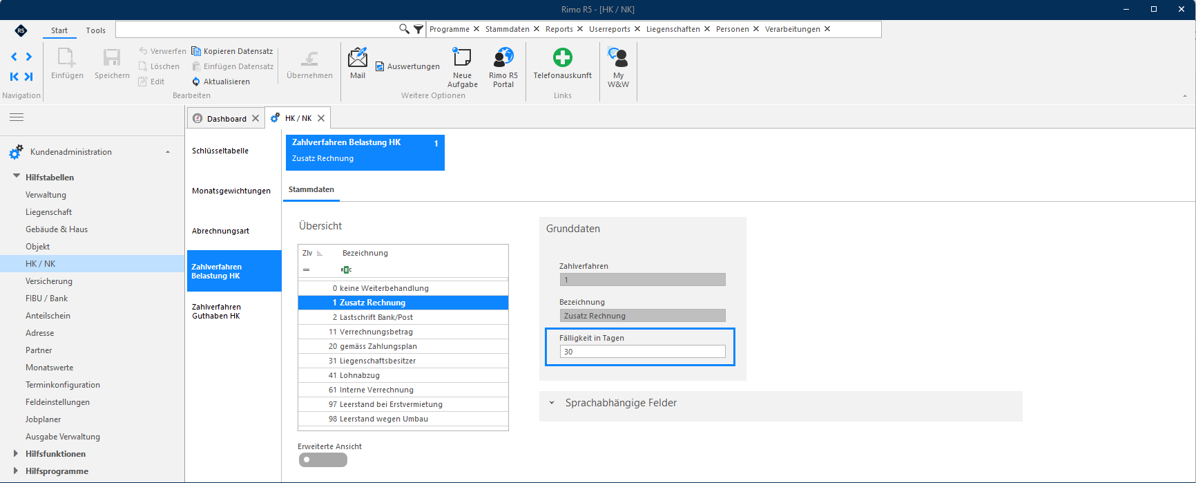The height and width of the screenshot is (483, 1196).
Task: Open the Start ribbon tab
Action: 59,30
